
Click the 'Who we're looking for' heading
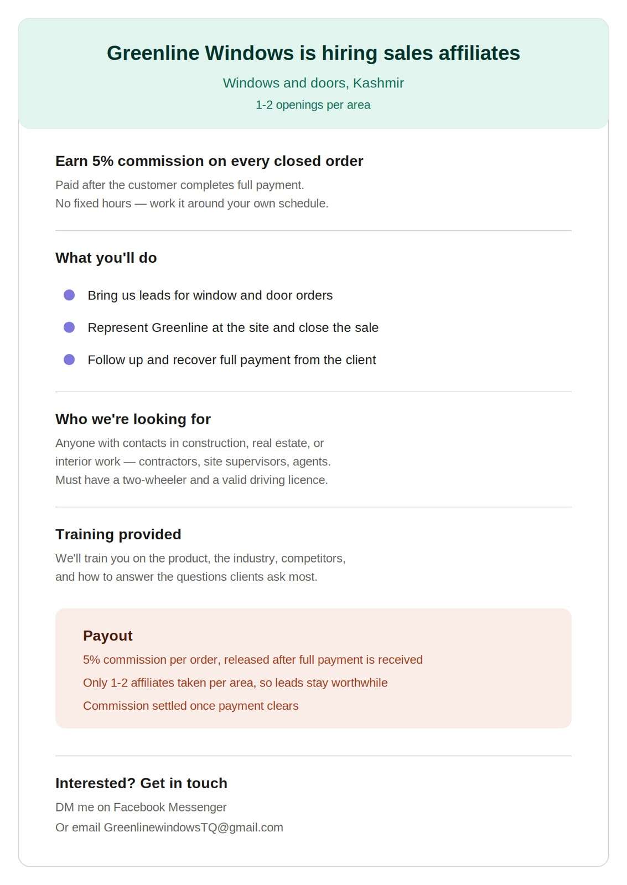click(133, 419)
